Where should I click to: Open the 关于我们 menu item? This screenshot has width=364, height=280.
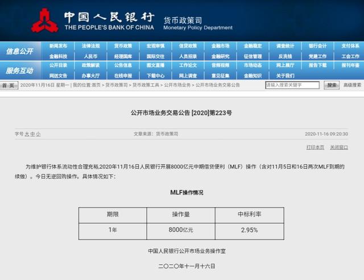(286, 76)
